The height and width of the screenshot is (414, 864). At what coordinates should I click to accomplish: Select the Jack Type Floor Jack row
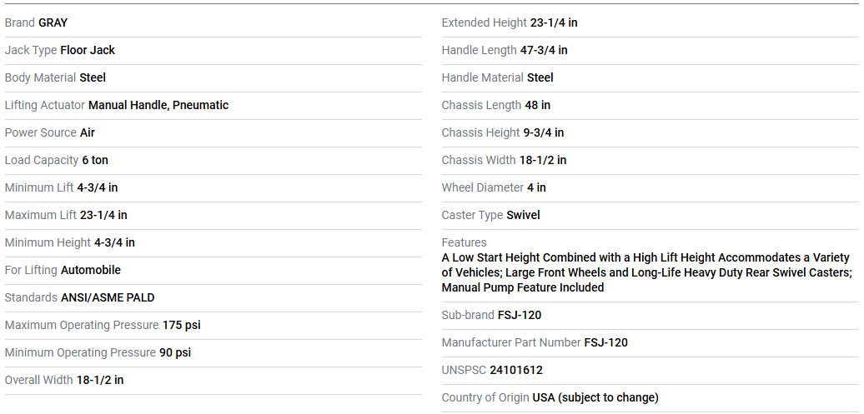pyautogui.click(x=60, y=50)
